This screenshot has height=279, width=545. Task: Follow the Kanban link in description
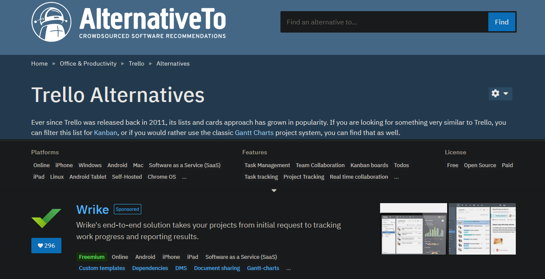106,133
